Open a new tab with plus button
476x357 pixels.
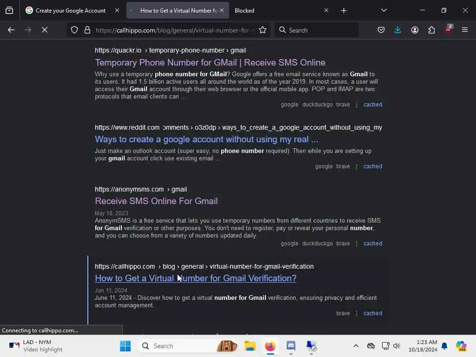coord(344,11)
